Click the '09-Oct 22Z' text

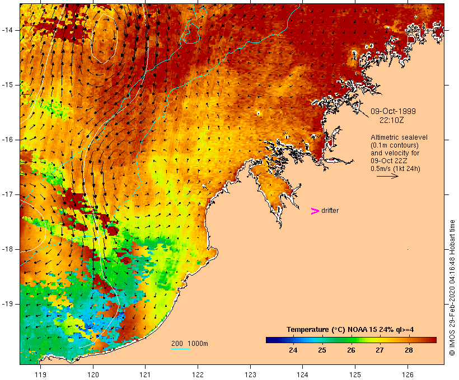388,161
